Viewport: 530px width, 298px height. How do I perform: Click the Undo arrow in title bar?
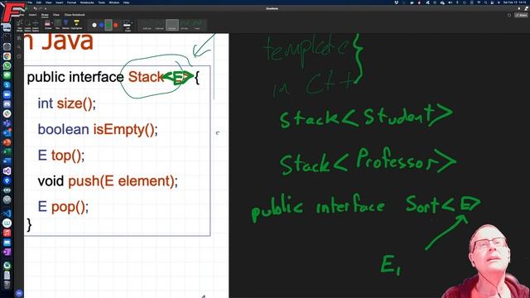click(x=35, y=8)
